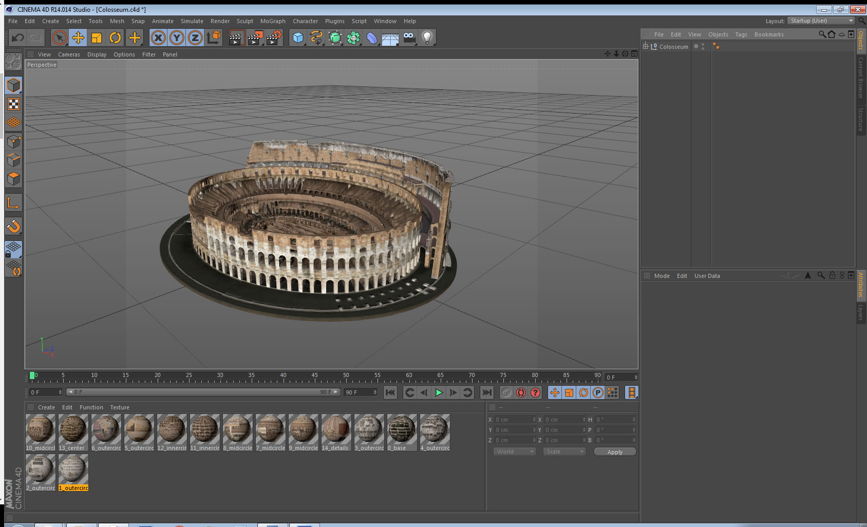Switch to Layers side tab
Viewport: 867px width, 527px height.
click(860, 312)
